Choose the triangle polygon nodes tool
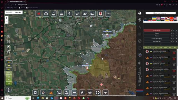 point(66,92)
